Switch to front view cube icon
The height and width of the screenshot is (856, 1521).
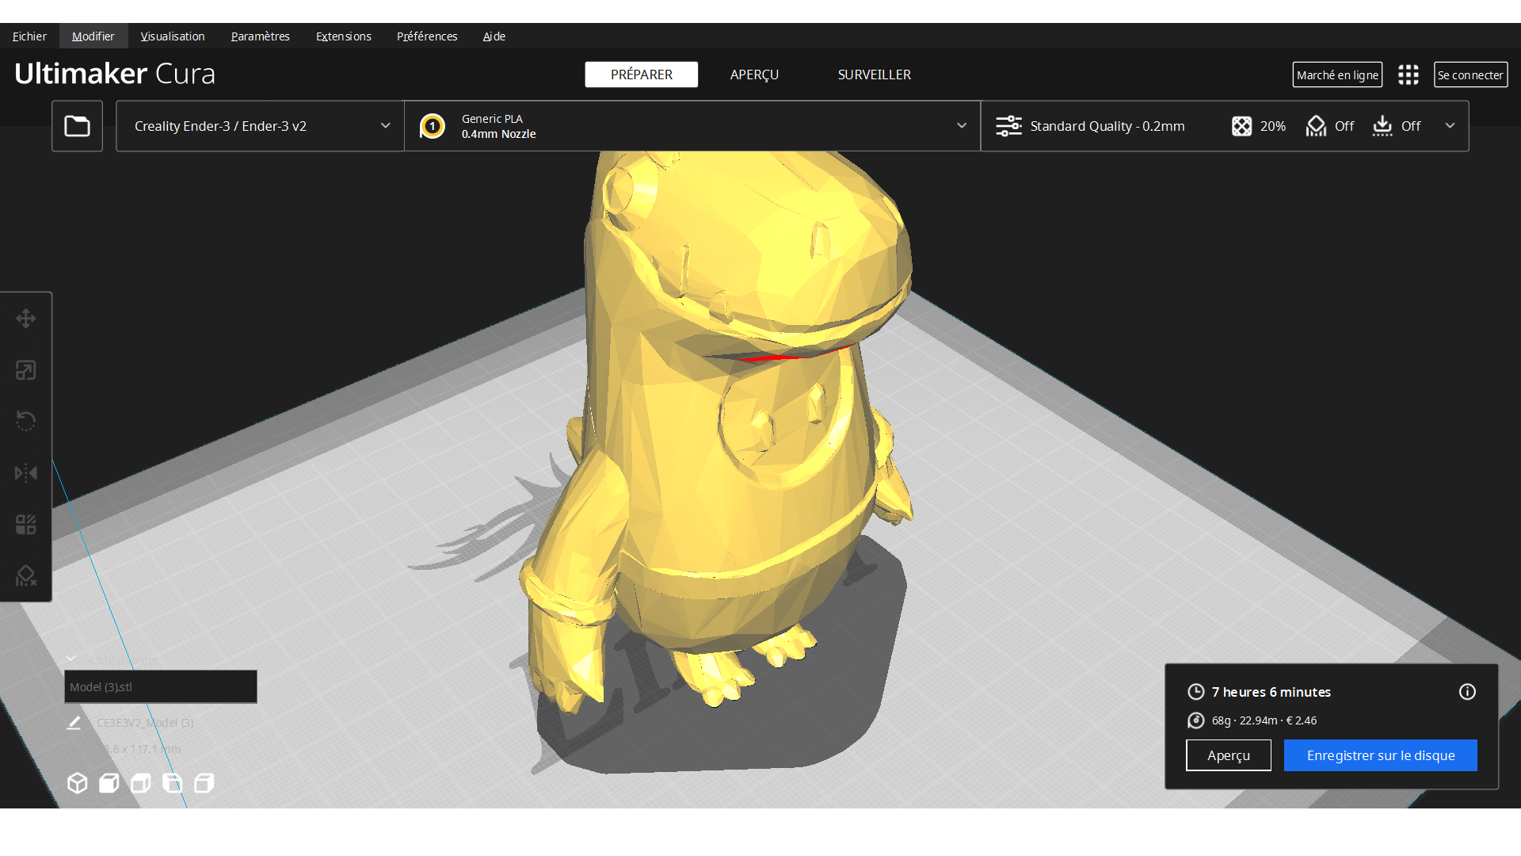109,783
